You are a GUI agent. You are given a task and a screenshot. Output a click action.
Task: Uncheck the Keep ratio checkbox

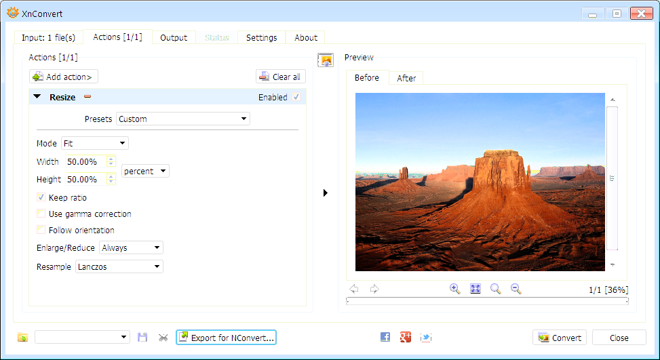click(41, 197)
